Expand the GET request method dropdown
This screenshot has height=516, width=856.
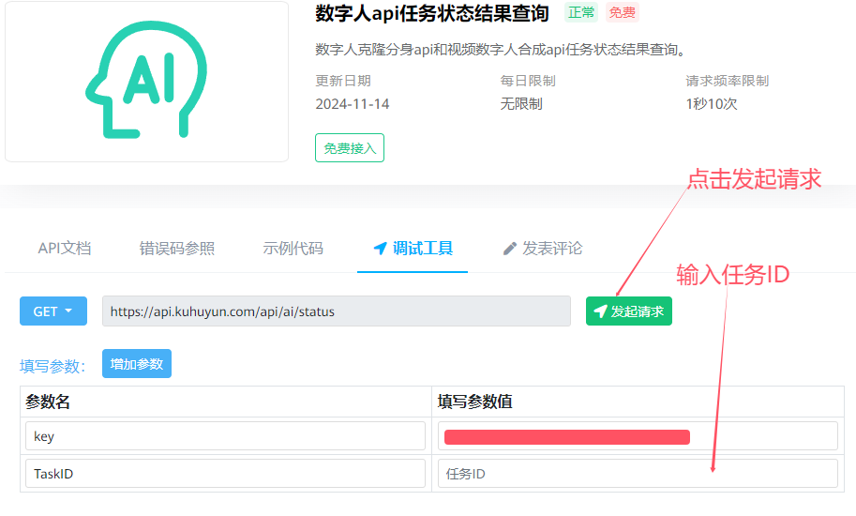click(x=53, y=311)
